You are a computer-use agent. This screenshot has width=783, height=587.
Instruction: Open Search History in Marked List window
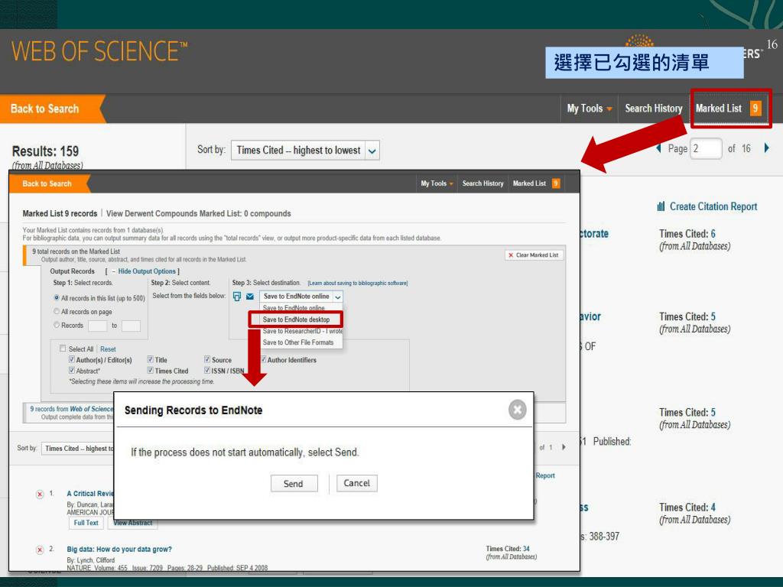[x=483, y=183]
